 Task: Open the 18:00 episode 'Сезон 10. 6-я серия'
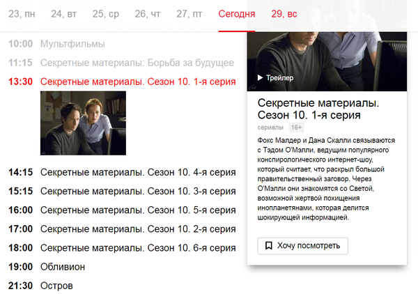coord(138,247)
